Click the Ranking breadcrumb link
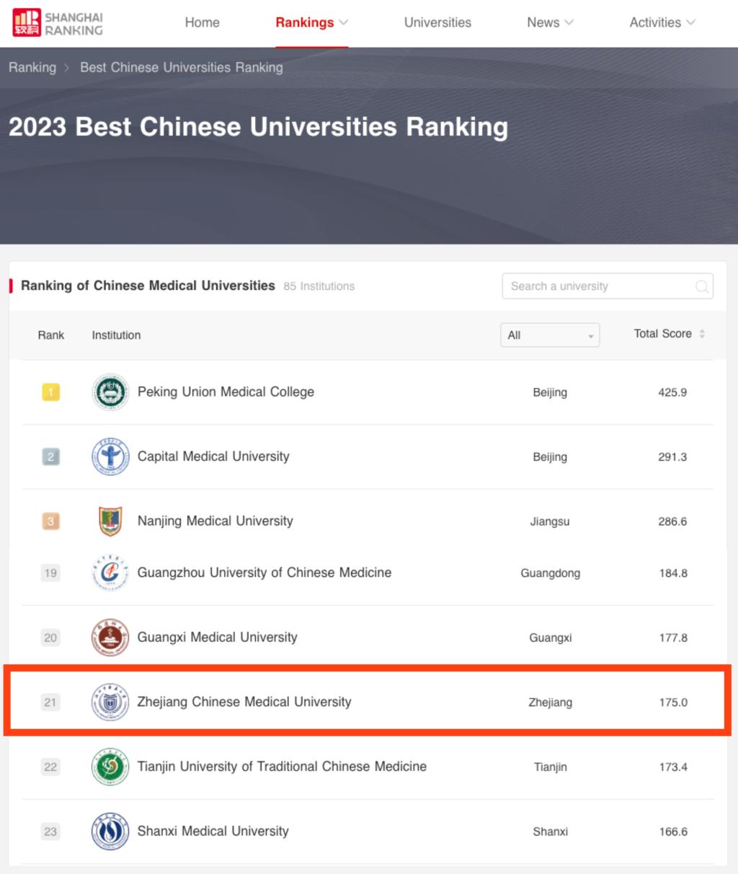Image resolution: width=738 pixels, height=874 pixels. coord(32,68)
